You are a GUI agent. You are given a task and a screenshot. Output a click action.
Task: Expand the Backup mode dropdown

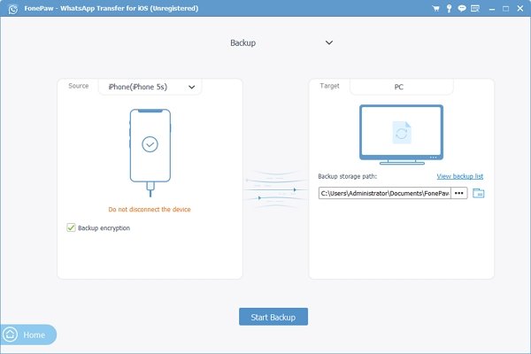point(329,42)
